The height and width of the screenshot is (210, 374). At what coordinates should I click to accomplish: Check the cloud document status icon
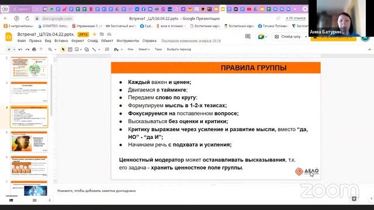tap(109, 34)
